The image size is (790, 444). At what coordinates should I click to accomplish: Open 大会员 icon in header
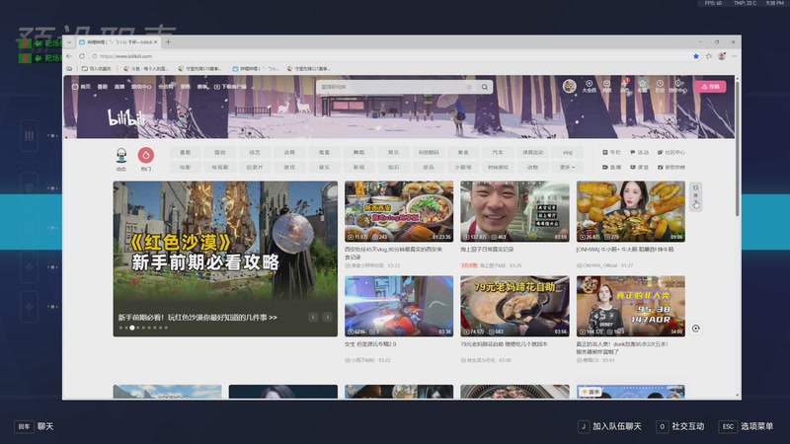point(589,86)
